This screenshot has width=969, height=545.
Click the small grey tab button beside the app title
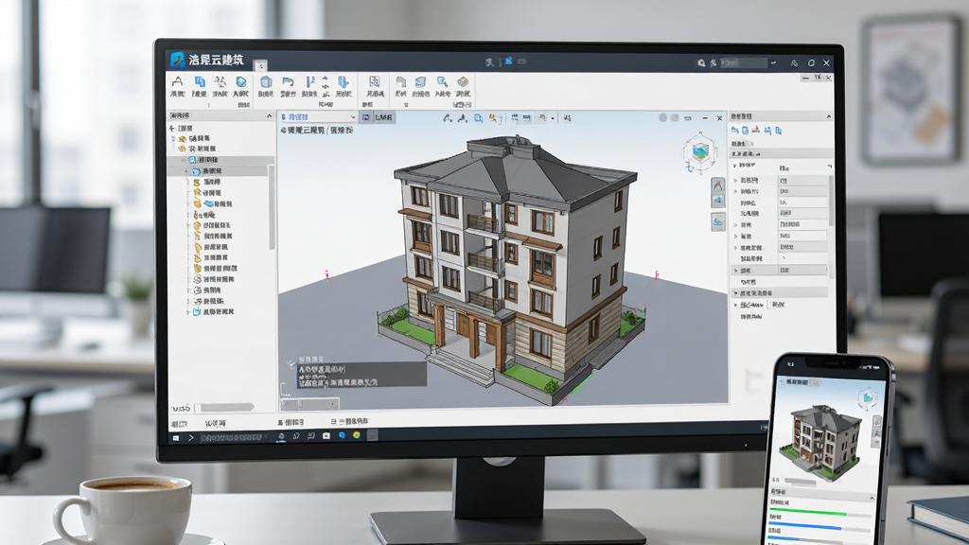(x=260, y=64)
